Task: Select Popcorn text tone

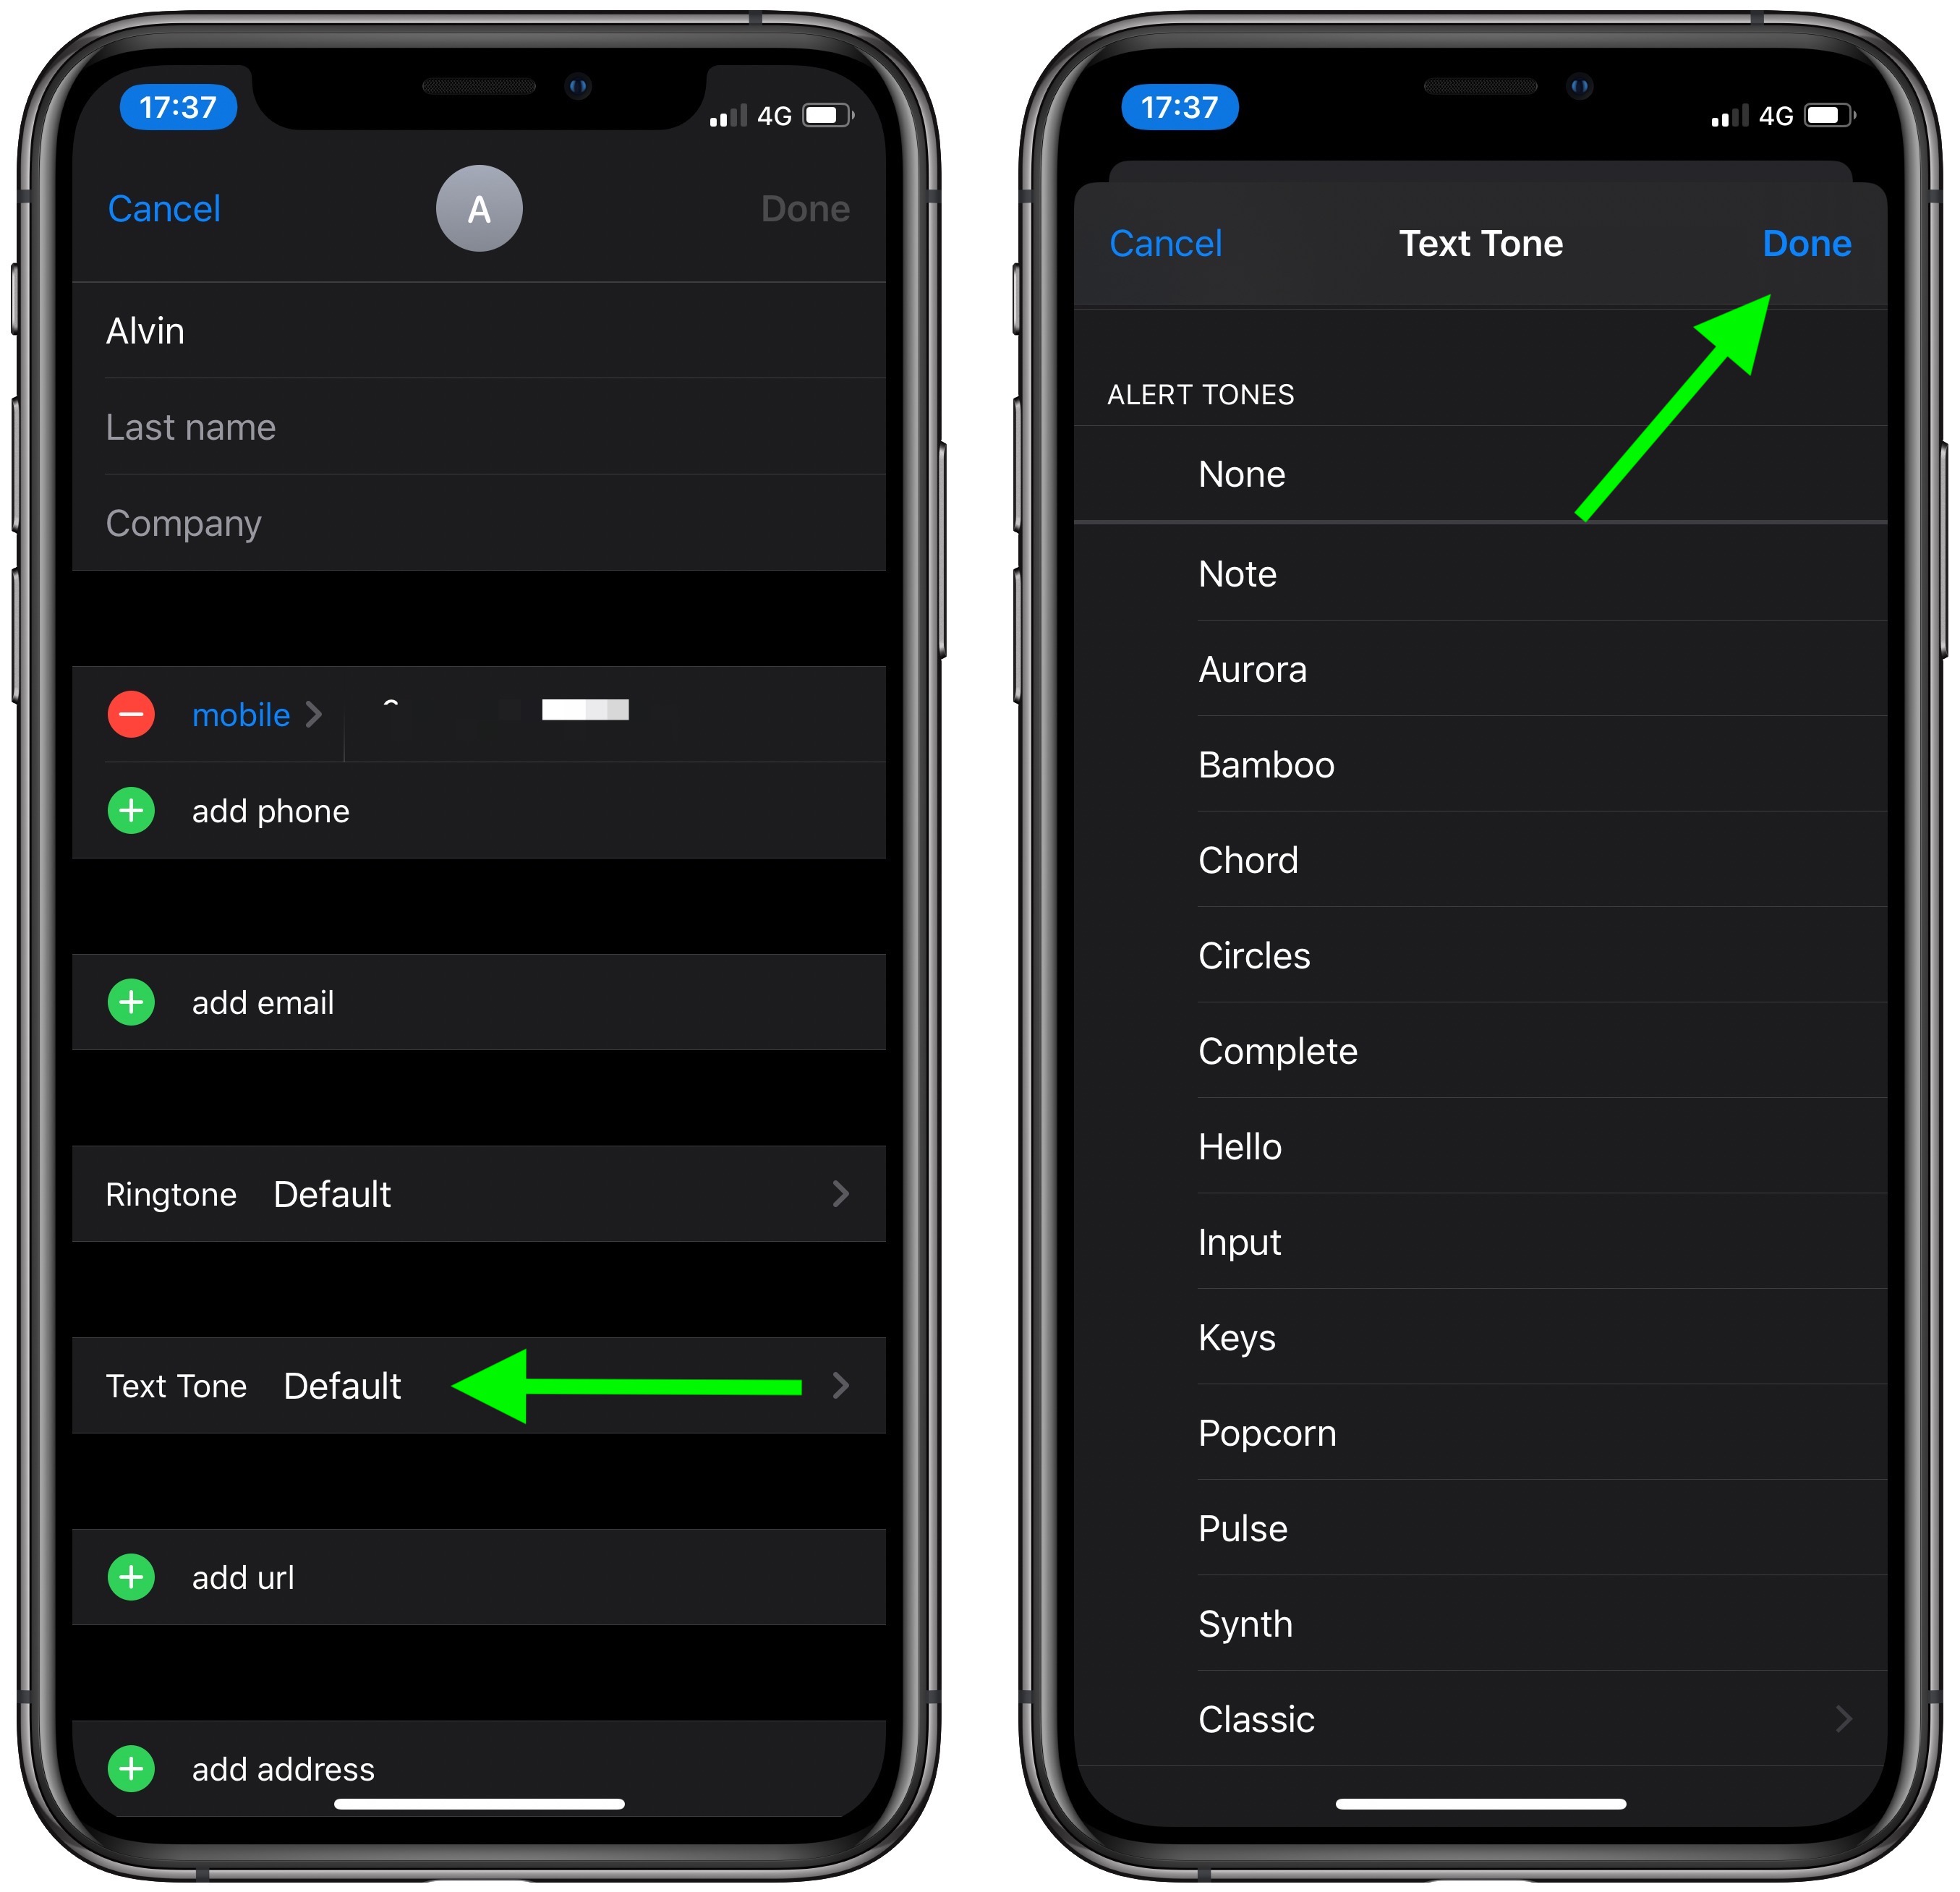Action: 1269,1433
